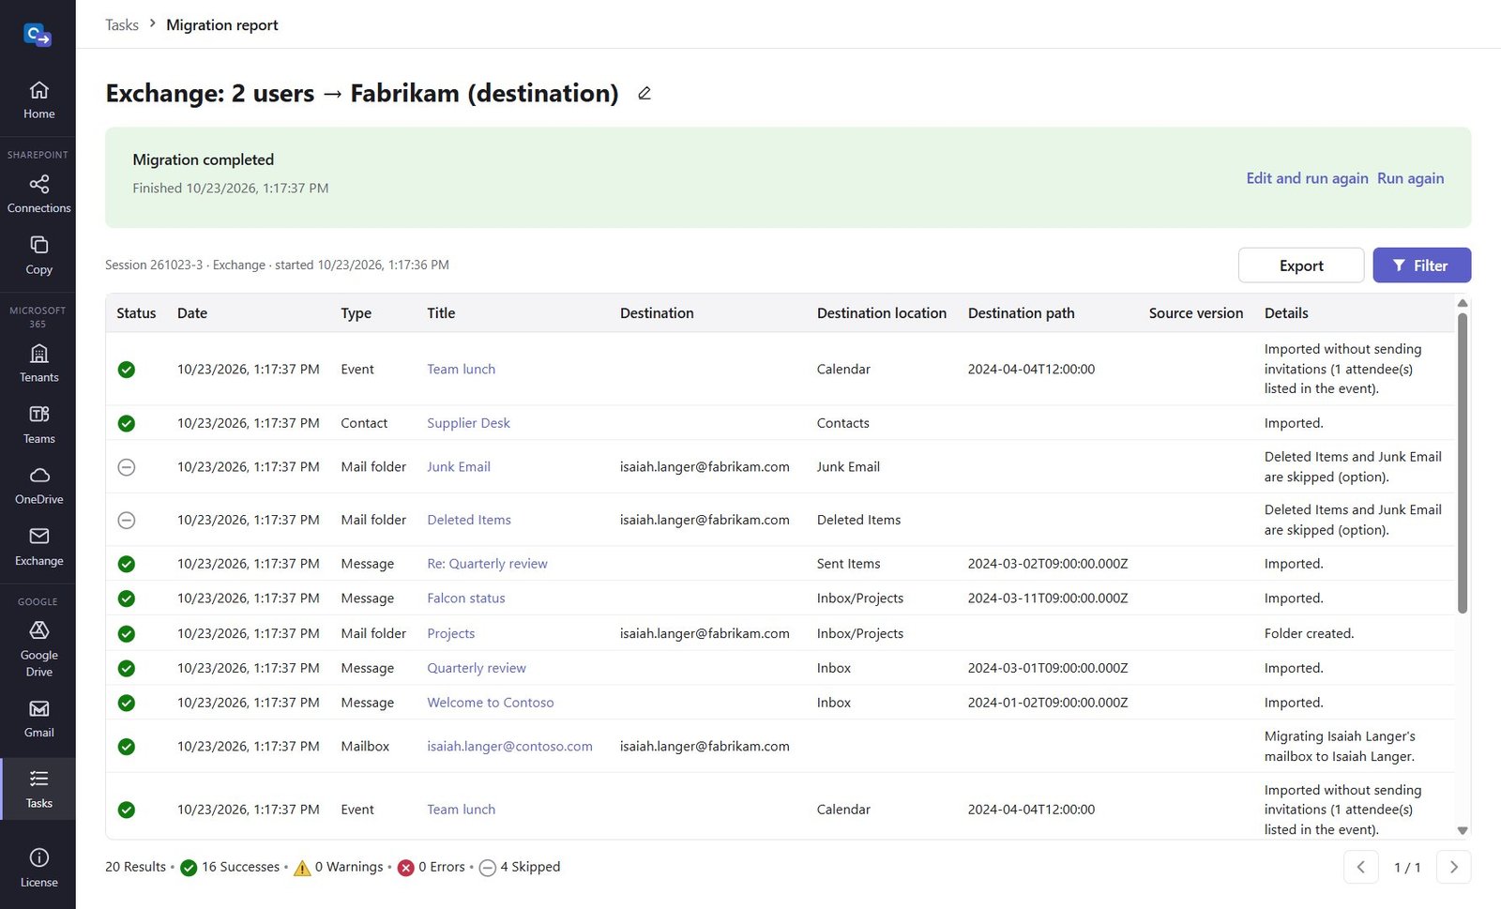The width and height of the screenshot is (1501, 909).
Task: Click success icon for Falcon status row
Action: (x=127, y=598)
